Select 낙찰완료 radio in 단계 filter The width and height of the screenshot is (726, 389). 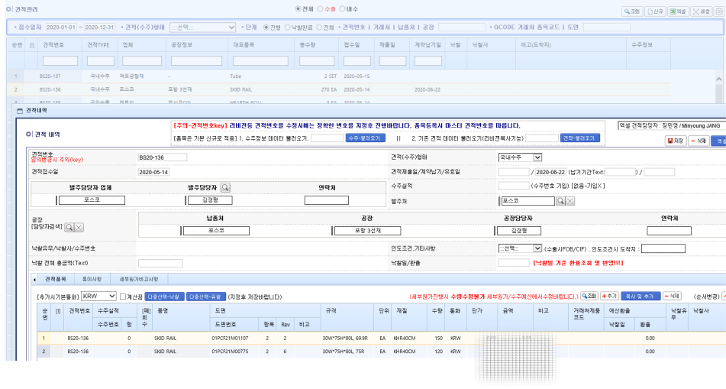[x=287, y=28]
